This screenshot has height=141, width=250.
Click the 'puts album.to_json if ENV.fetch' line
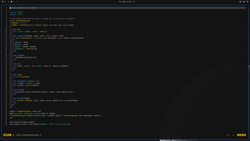40,124
